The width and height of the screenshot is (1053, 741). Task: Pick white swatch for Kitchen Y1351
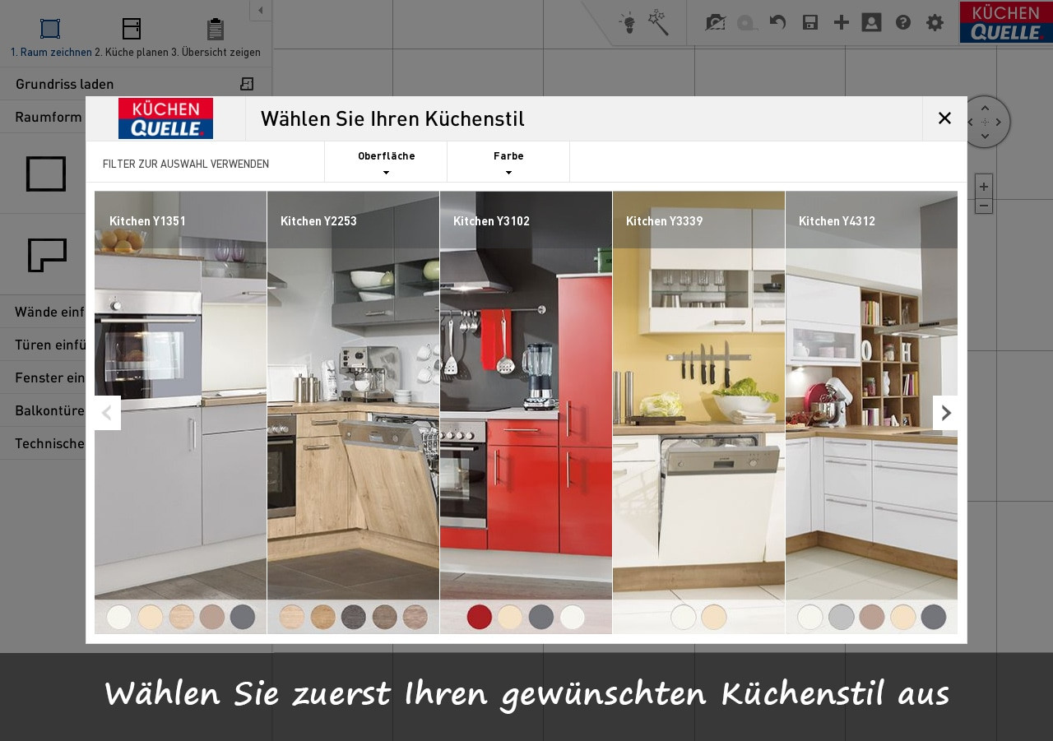point(119,617)
